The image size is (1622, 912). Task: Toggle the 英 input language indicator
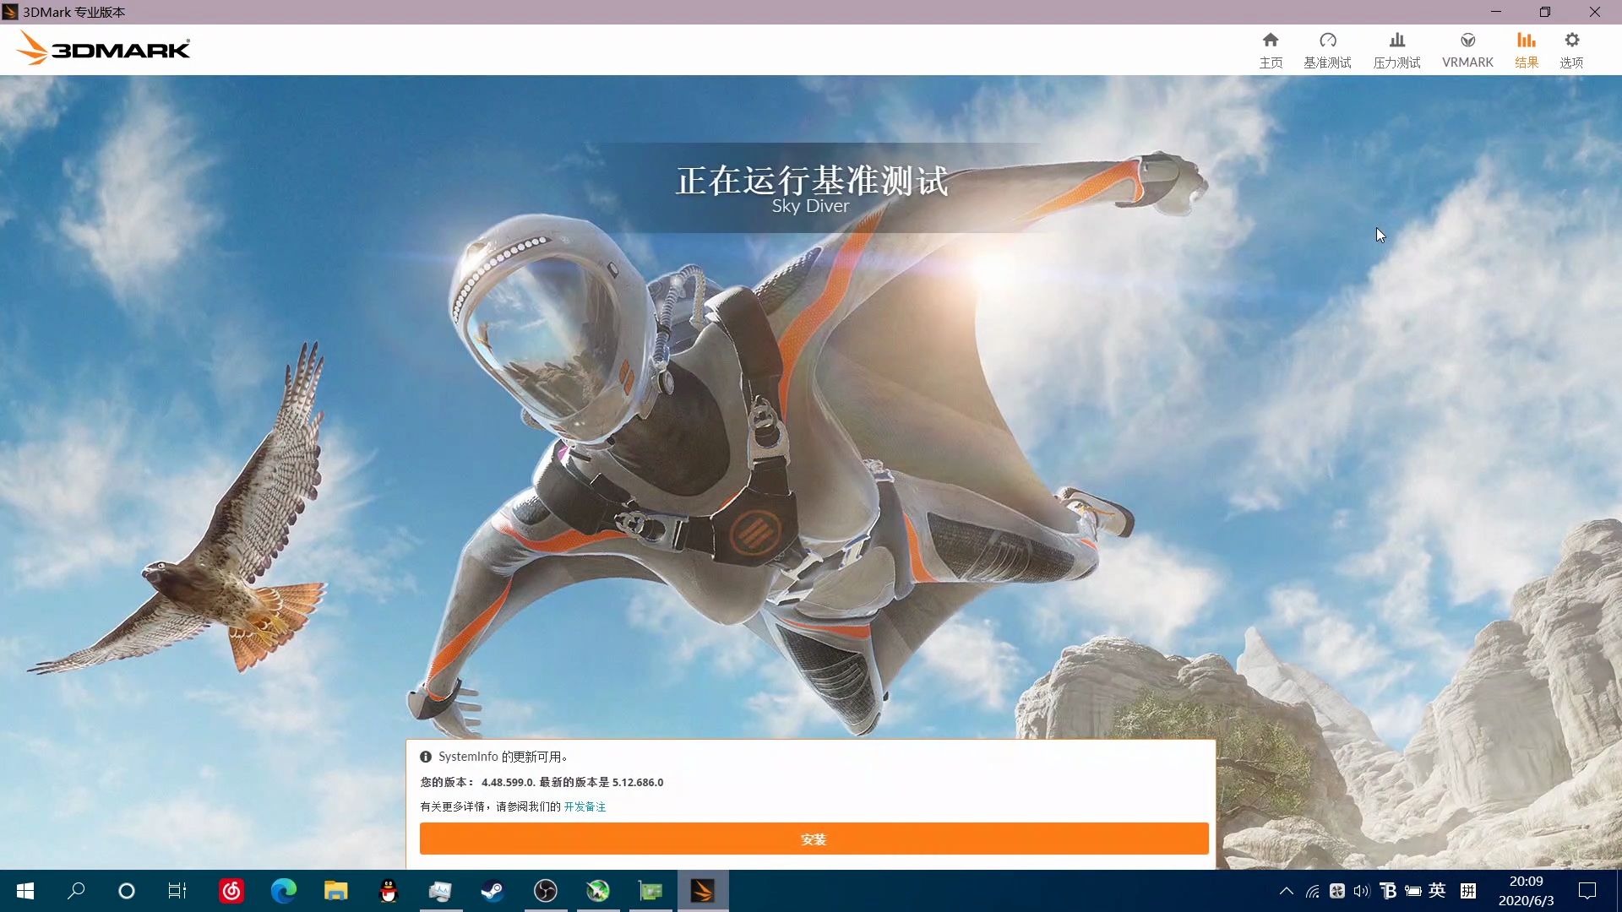[x=1437, y=891]
